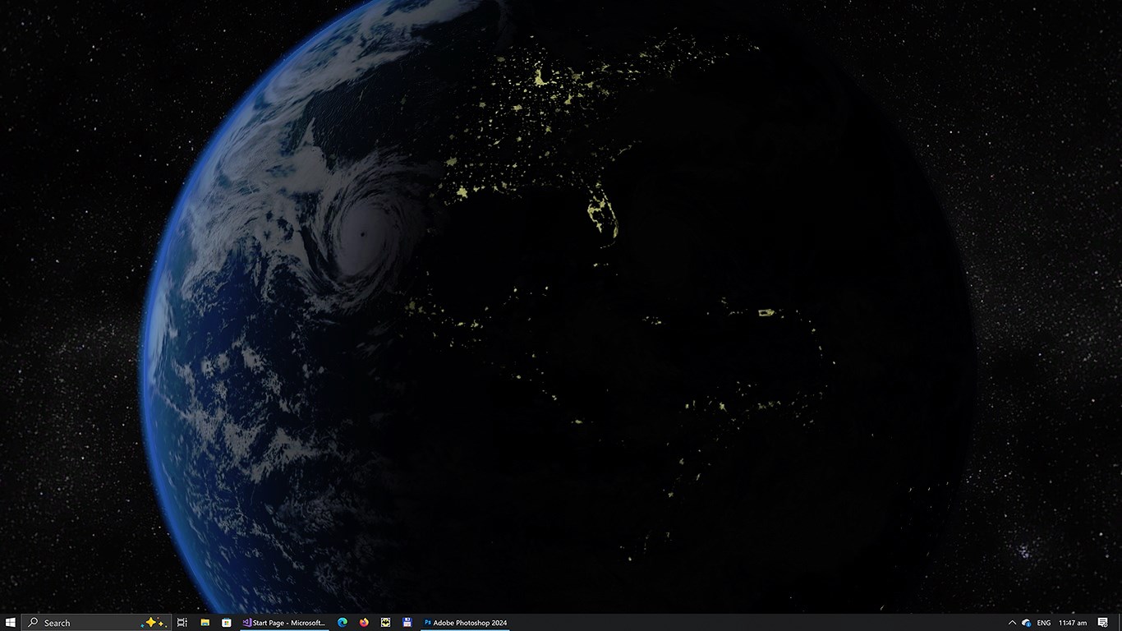Open the ENG language input selector

(1044, 623)
